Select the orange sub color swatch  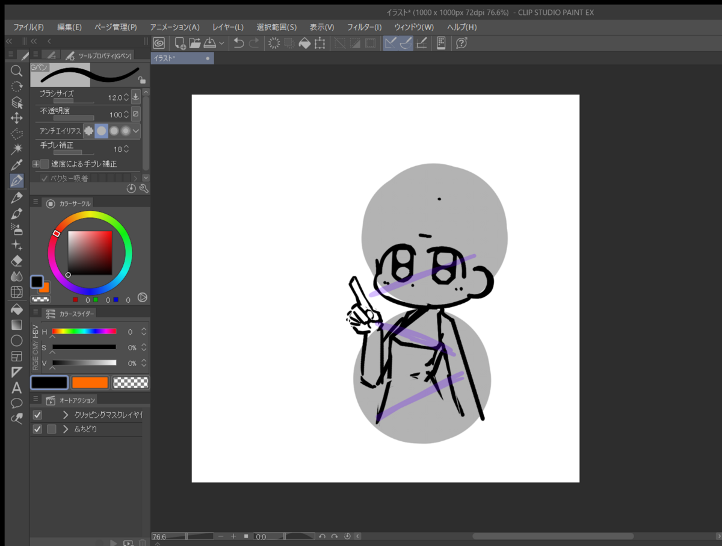90,382
